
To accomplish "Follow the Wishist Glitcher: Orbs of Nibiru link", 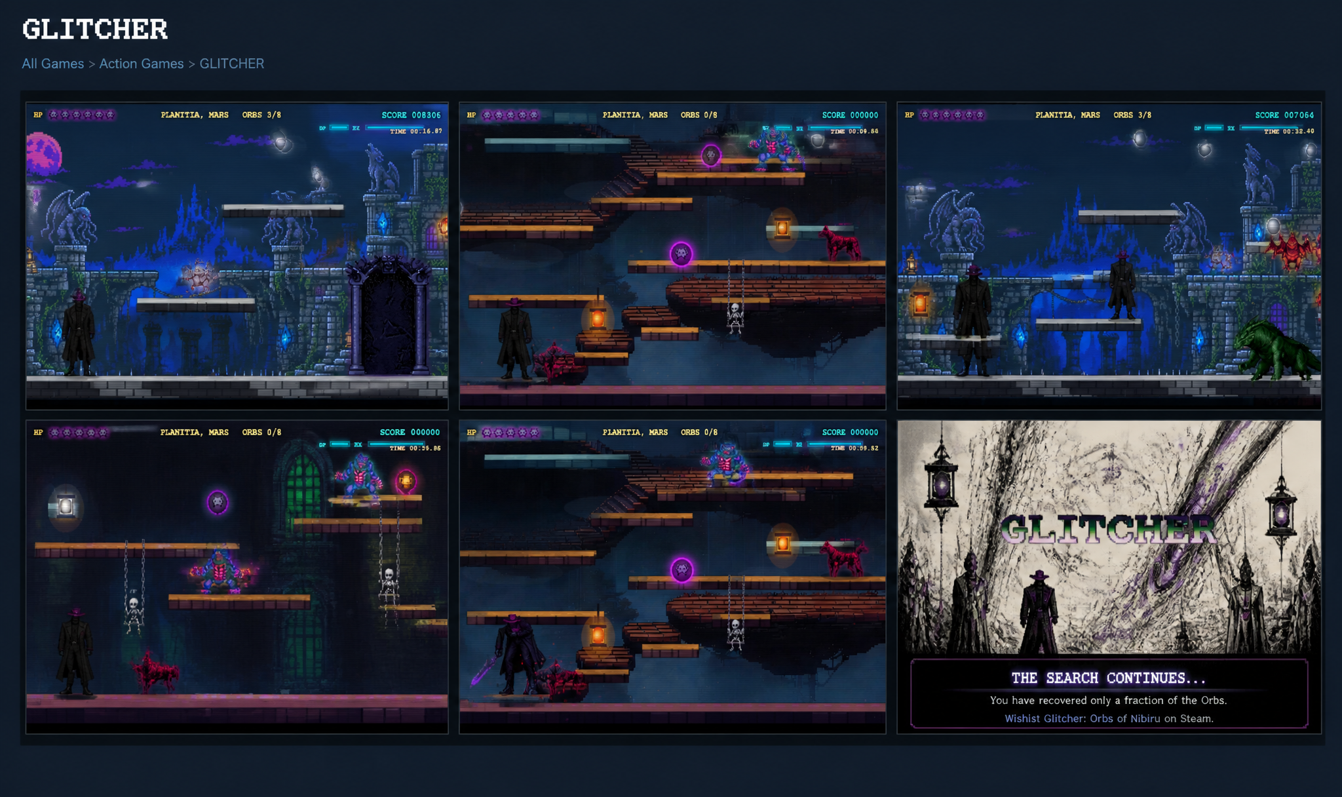I will (1082, 718).
